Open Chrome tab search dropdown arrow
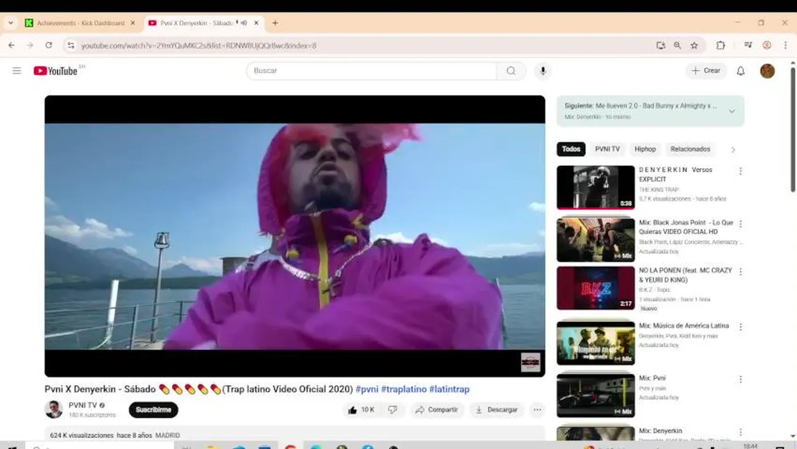 click(11, 23)
